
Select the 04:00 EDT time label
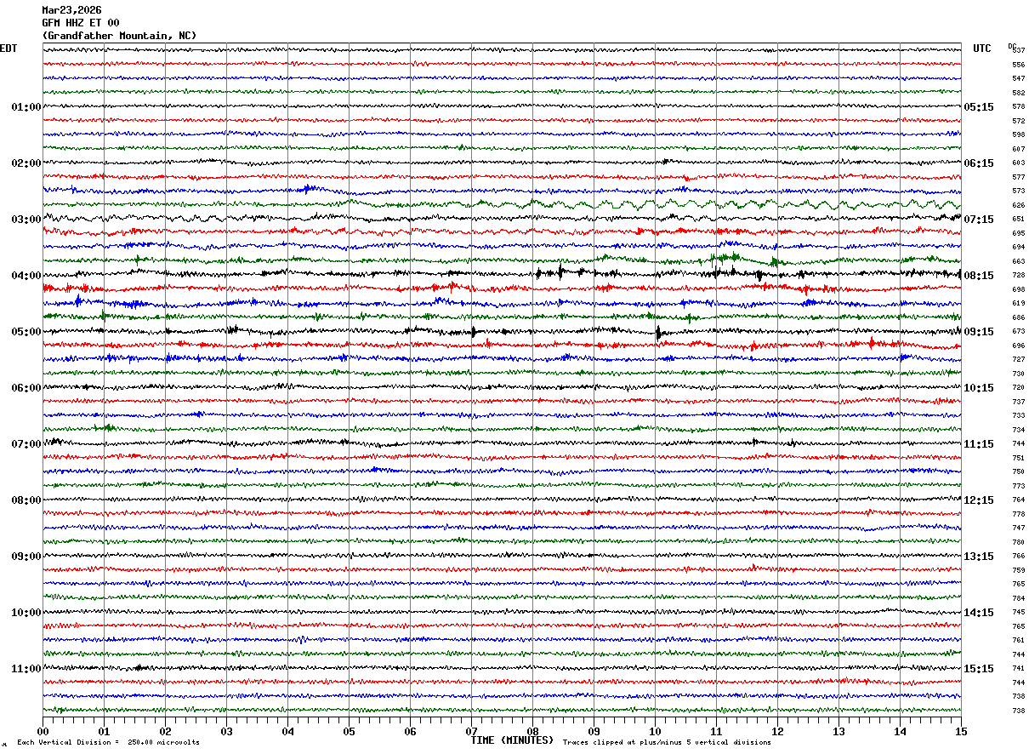pos(26,276)
